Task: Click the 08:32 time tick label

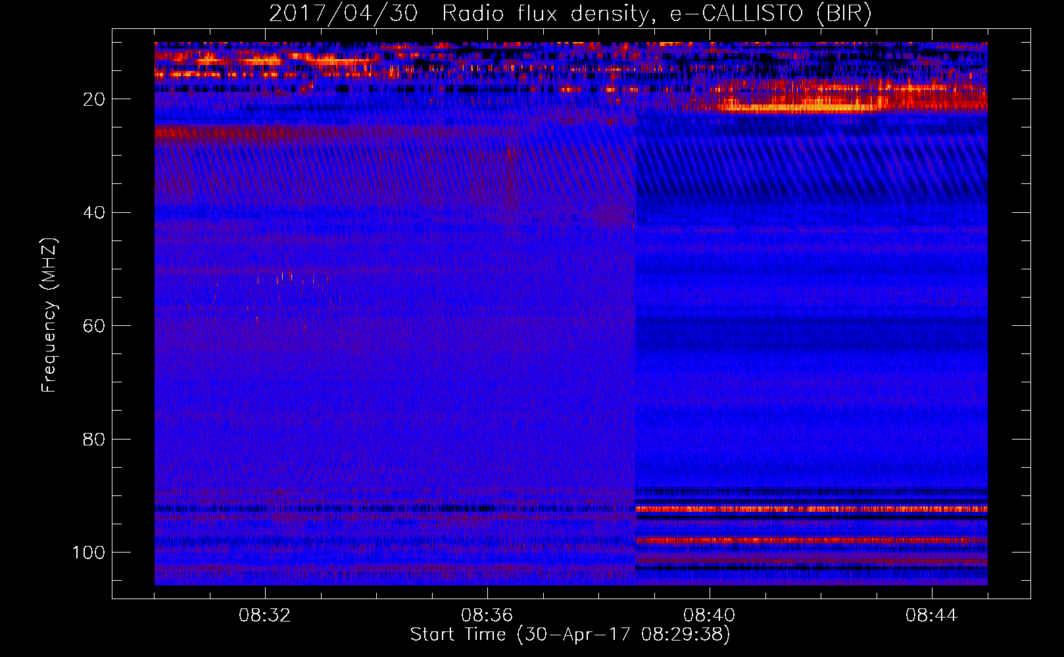Action: coord(265,616)
